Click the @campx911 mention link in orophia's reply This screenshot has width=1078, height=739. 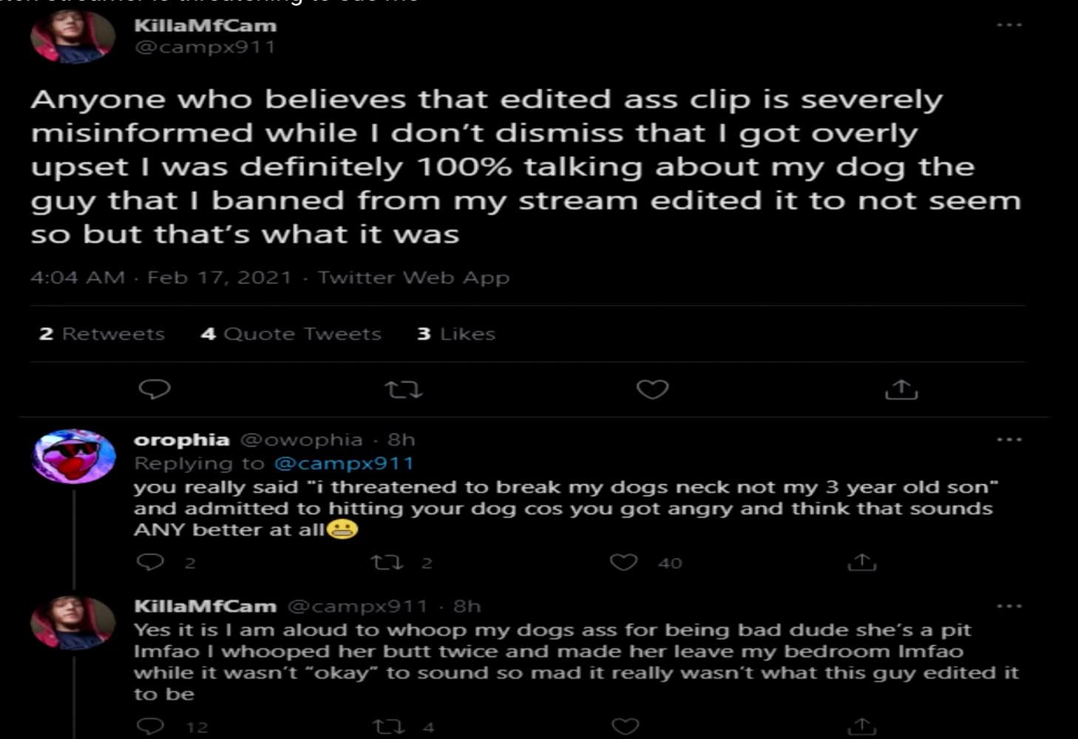(x=344, y=463)
